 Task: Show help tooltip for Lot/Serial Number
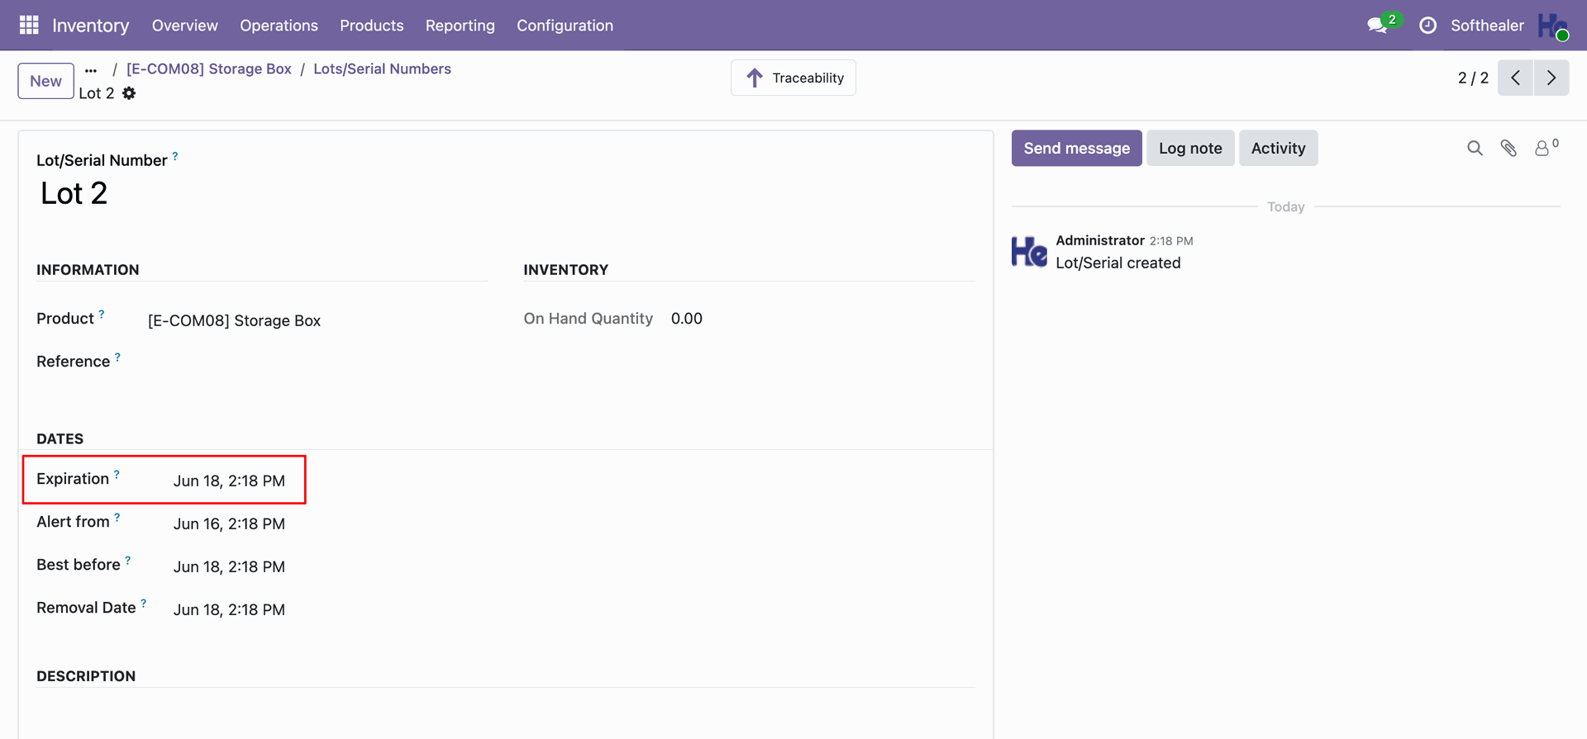(175, 156)
